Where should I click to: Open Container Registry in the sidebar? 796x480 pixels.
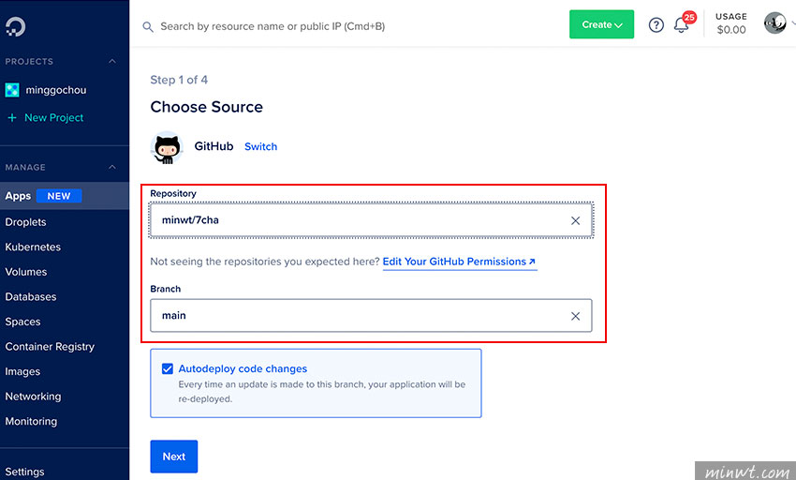tap(50, 347)
